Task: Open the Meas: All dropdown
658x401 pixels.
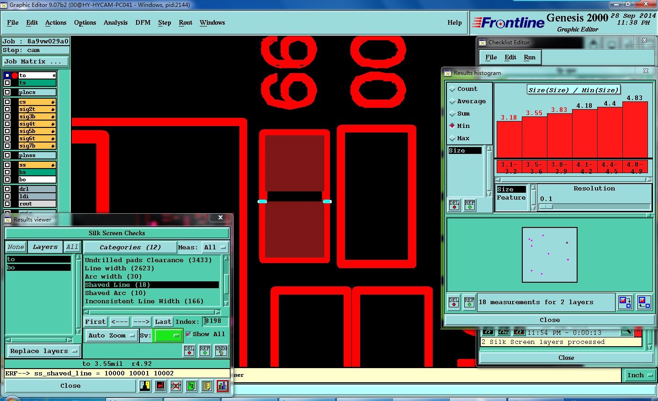Action: click(x=215, y=248)
